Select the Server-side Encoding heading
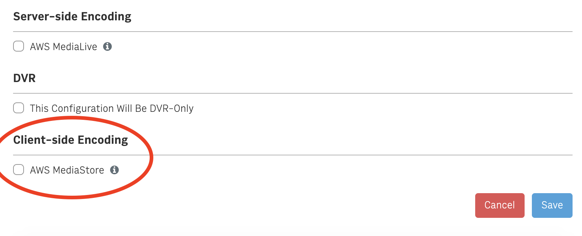Screen dimensions: 582x236 72,16
